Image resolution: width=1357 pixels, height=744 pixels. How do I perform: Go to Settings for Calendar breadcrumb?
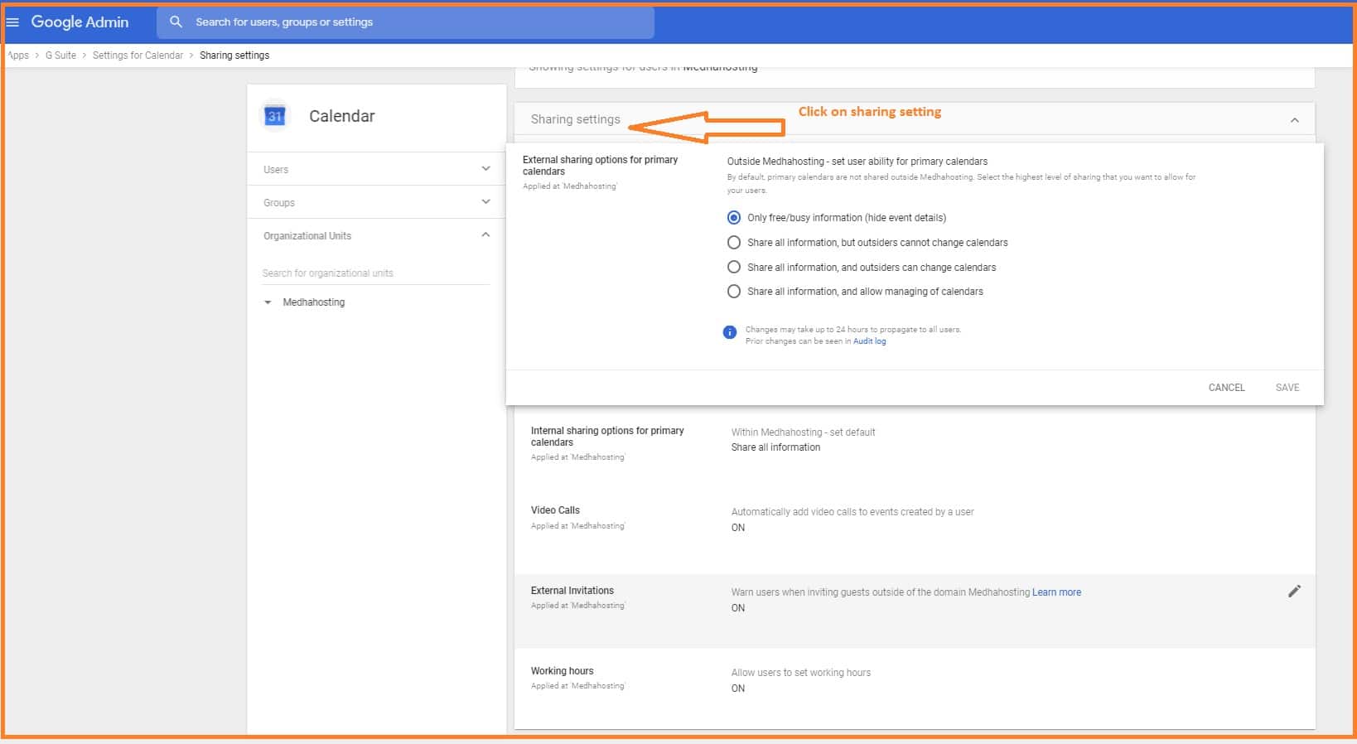138,56
